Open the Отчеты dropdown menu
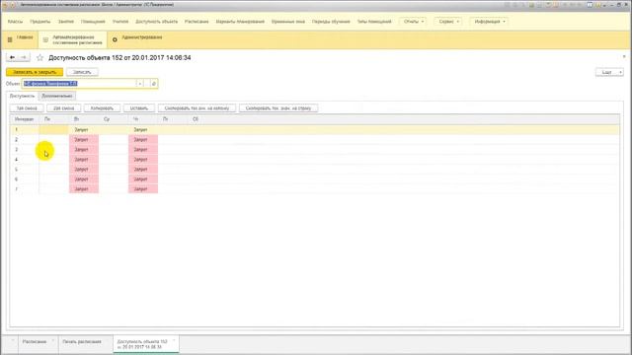Viewport: 632px width, 355px height. pos(413,22)
